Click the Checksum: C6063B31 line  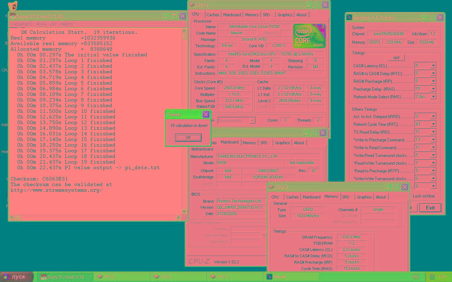pos(39,179)
